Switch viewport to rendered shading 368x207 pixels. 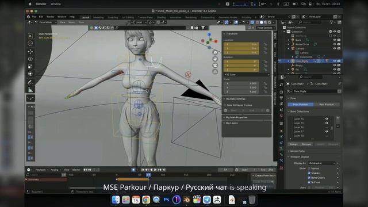coord(270,22)
